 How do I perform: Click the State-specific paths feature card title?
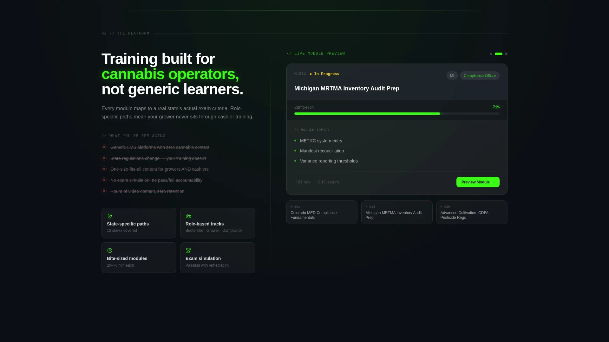128,224
